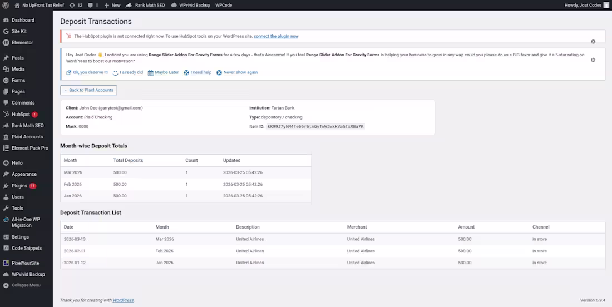Choose the I already did link
The height and width of the screenshot is (307, 612).
(128, 72)
